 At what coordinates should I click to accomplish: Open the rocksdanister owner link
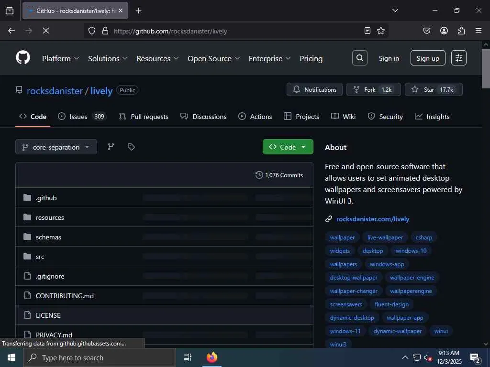pos(55,91)
